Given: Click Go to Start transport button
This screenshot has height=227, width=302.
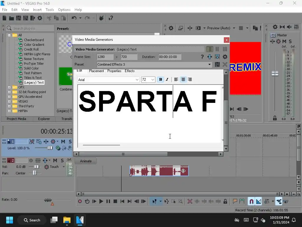Looking at the screenshot, I should (x=122, y=201).
